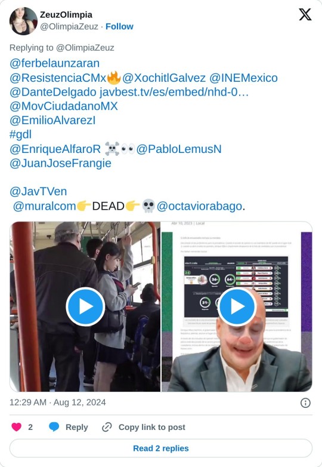Open the info circle icon
The width and height of the screenshot is (322, 467).
[x=305, y=403]
